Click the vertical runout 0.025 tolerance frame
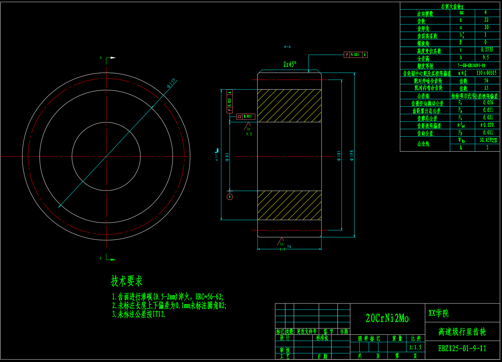 point(230,101)
